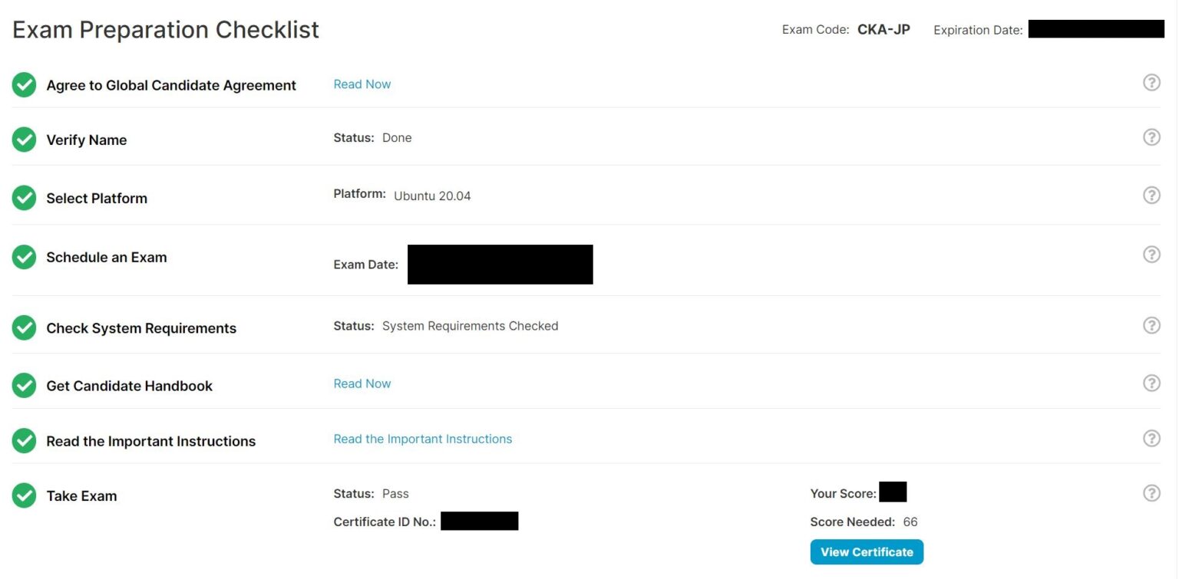
Task: Open help for Check System Requirements
Action: (1151, 325)
